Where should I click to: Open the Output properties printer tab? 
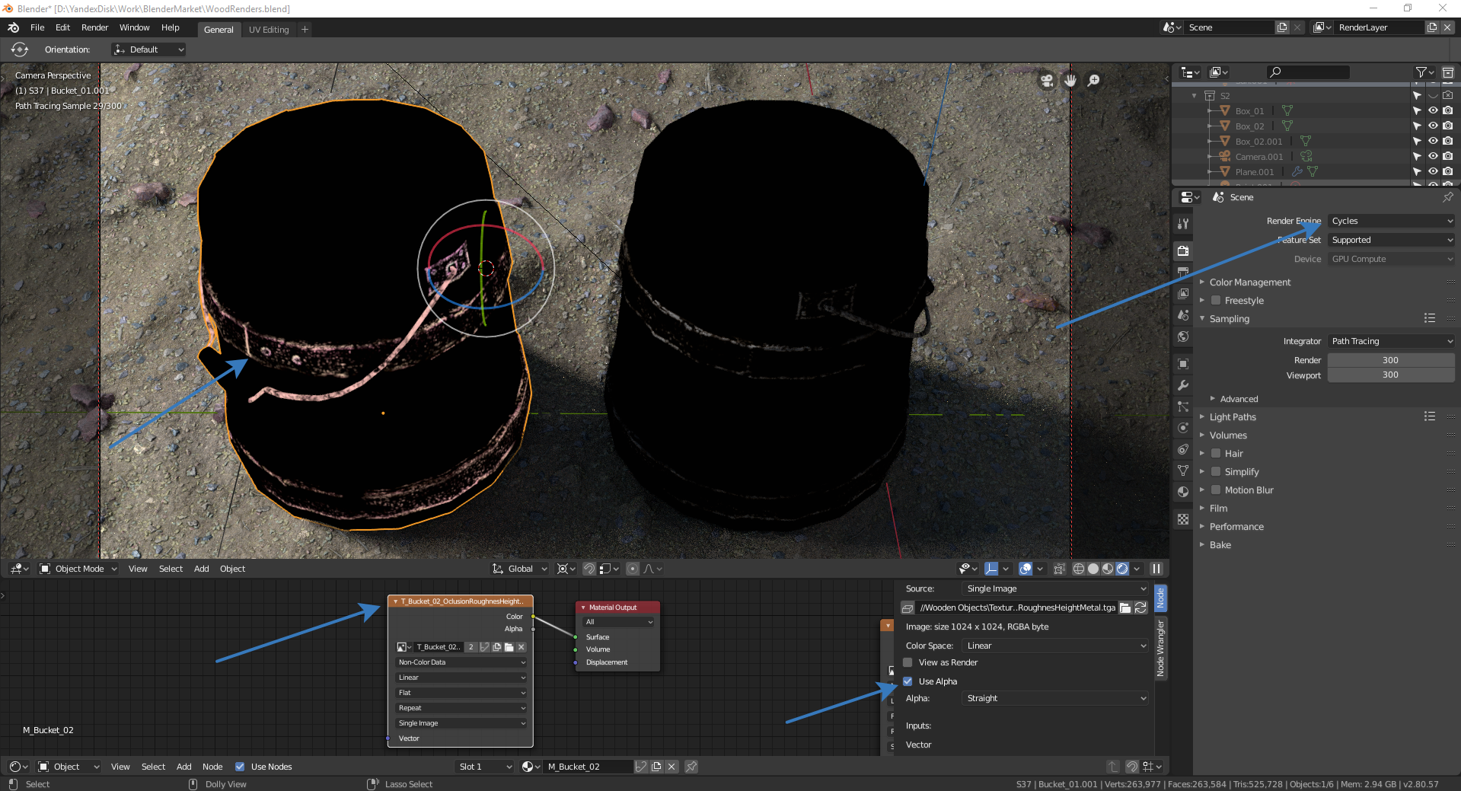[1182, 272]
